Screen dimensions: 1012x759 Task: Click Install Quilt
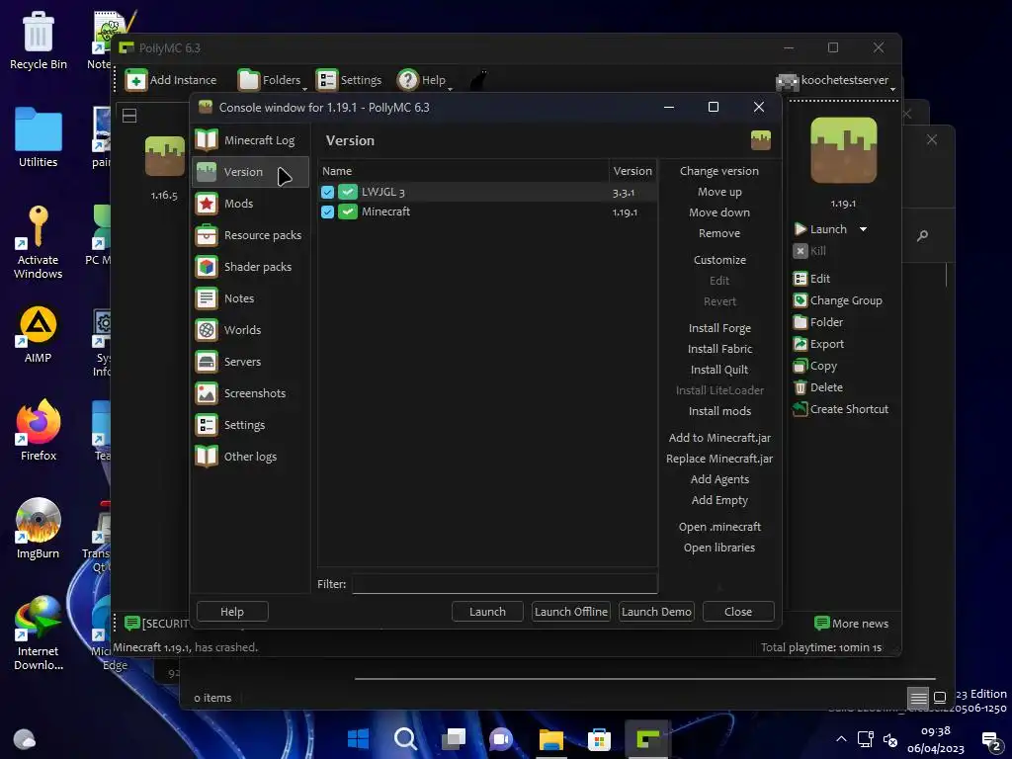tap(719, 370)
